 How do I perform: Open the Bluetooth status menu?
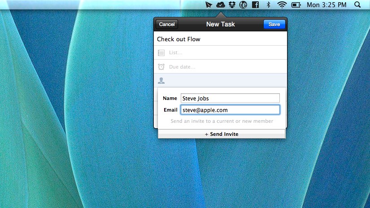pos(268,5)
